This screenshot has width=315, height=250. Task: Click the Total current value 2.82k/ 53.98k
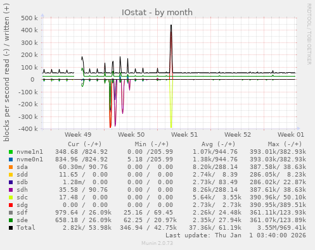tap(87, 228)
